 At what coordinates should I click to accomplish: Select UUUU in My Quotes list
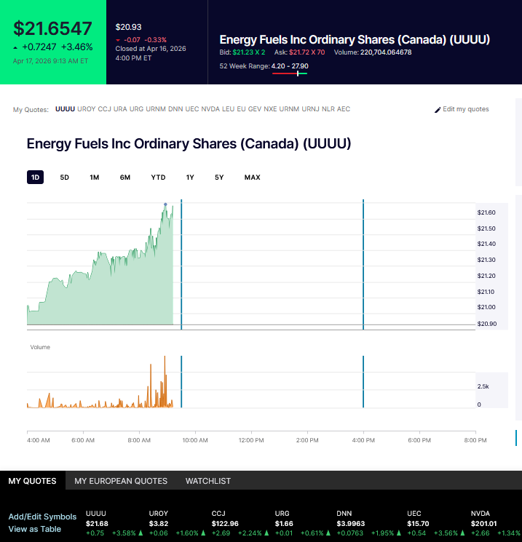pyautogui.click(x=65, y=109)
